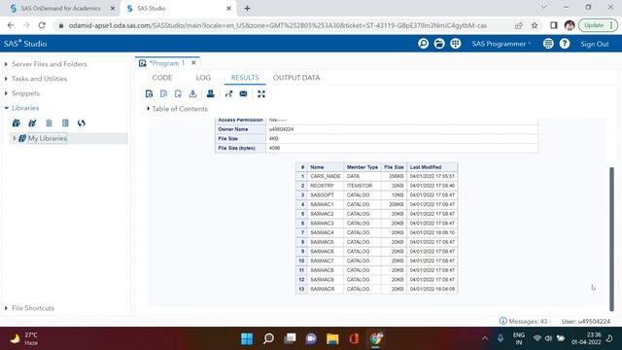Open the Office app from the taskbar
Screen dimensions: 622x350
click(354, 338)
